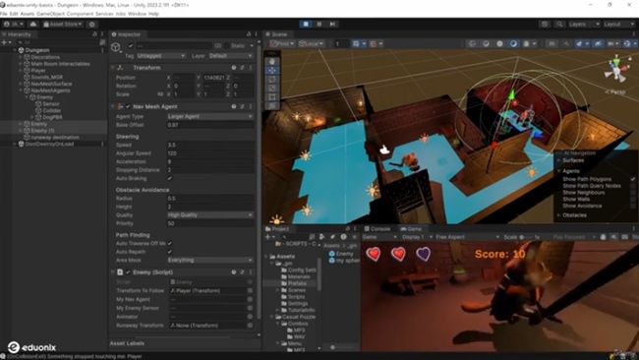Screen dimensions: 639x360
Task: Toggle Enemy Script component enabled checkbox
Action: [128, 271]
